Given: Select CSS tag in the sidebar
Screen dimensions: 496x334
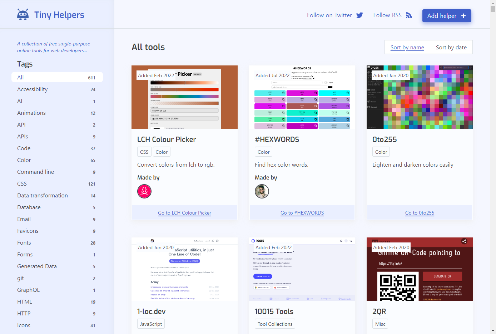Looking at the screenshot, I should [x=57, y=183].
